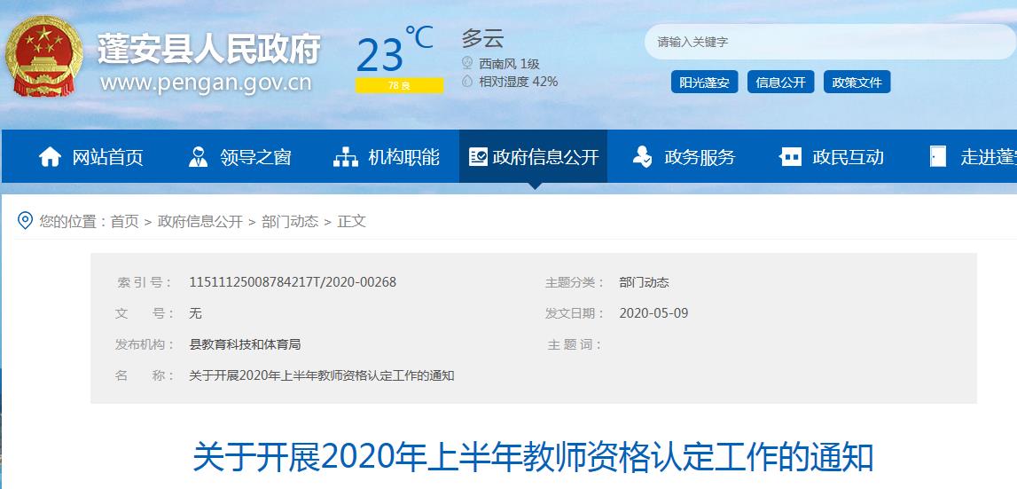Select the 政府信息公开 menu item
The height and width of the screenshot is (489, 1017).
click(533, 156)
